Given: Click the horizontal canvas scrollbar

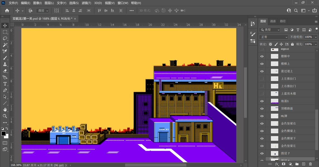Looking at the screenshot, I should click(x=155, y=165).
